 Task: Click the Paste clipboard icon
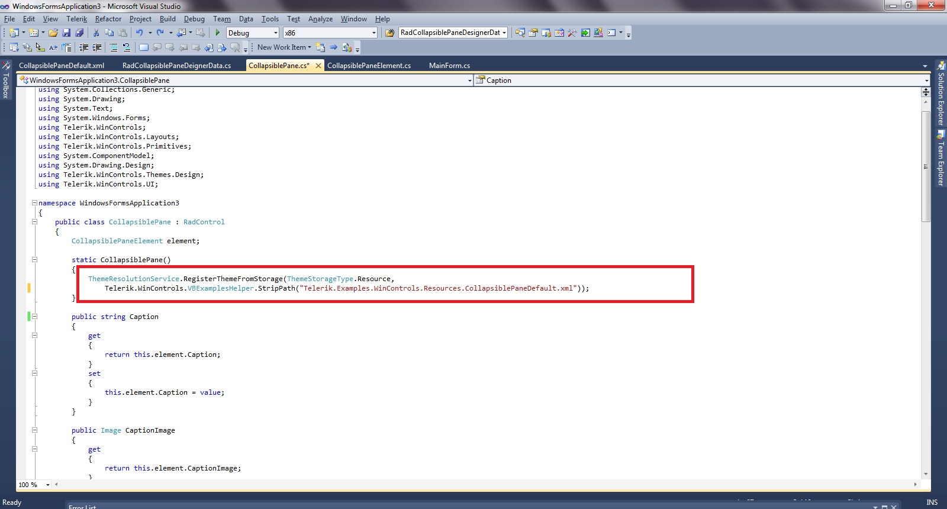[x=123, y=33]
